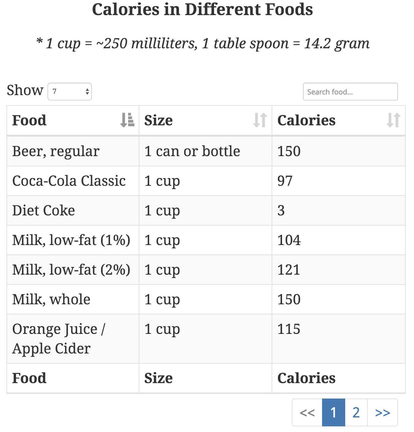This screenshot has width=414, height=432.
Task: Select the Milk, whole row
Action: click(51, 299)
